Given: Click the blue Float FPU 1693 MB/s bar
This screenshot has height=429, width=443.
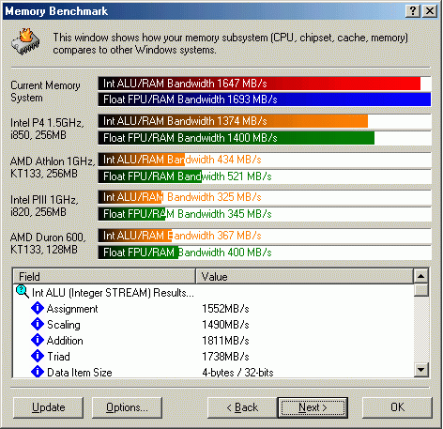Looking at the screenshot, I should coord(265,100).
